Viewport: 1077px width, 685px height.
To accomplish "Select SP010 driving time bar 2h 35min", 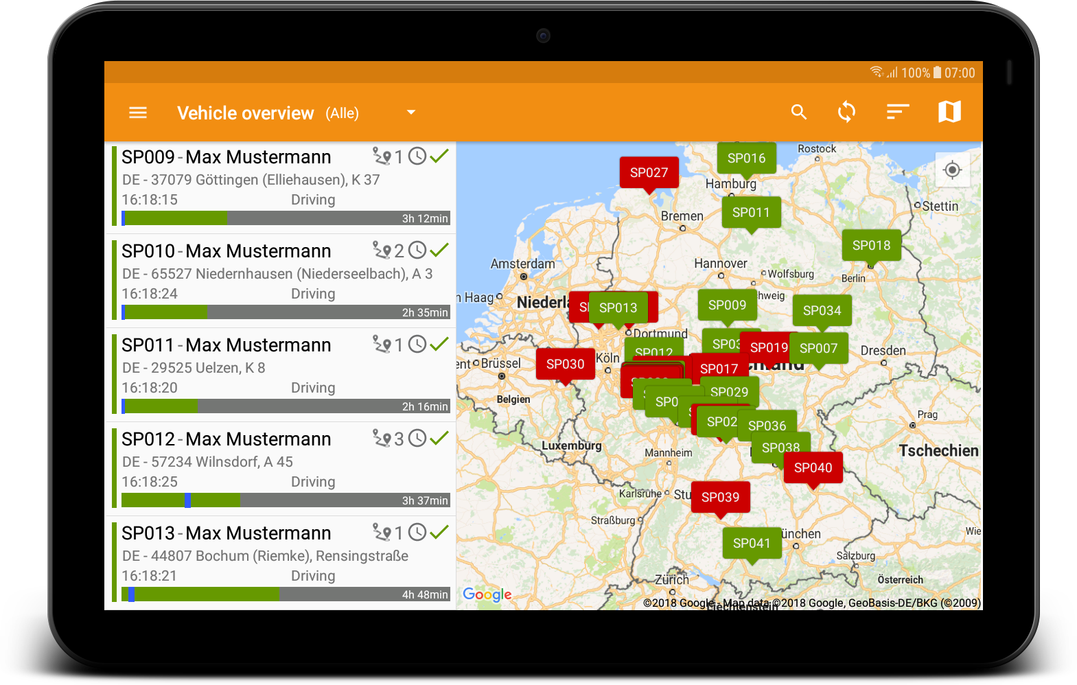I will pyautogui.click(x=286, y=312).
